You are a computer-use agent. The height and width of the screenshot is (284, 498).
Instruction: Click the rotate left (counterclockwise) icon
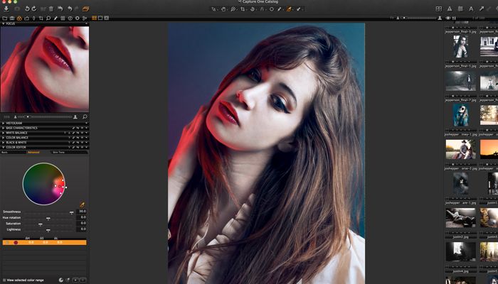27,9
